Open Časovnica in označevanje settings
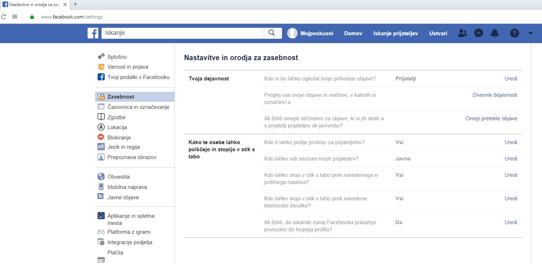 pyautogui.click(x=138, y=107)
